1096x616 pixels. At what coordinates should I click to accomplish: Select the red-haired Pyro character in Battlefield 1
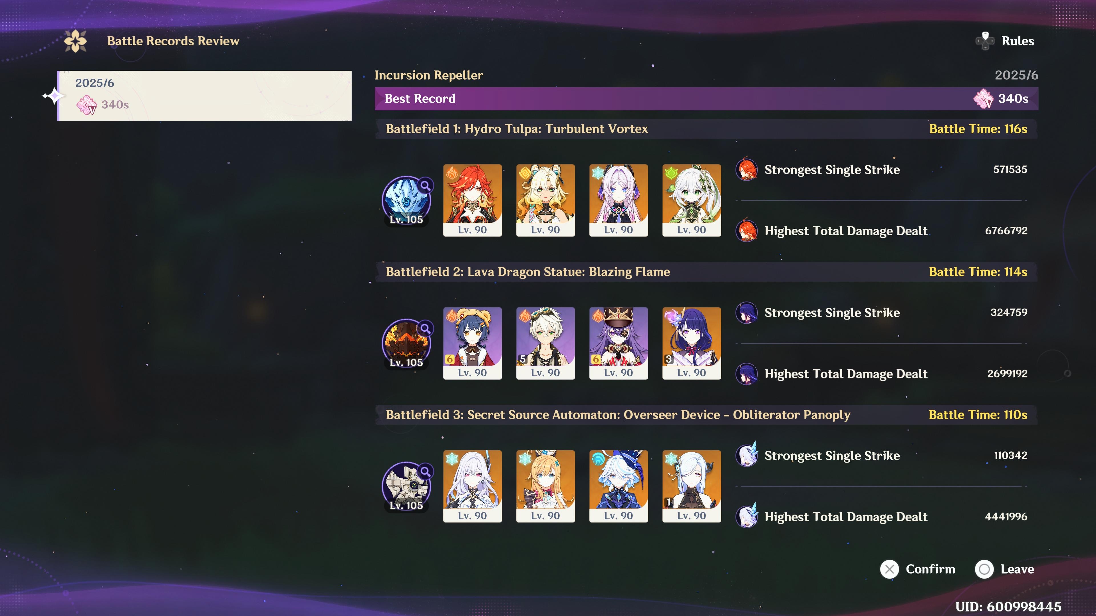pos(472,200)
